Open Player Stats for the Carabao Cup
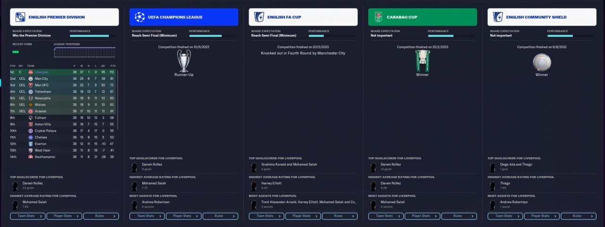 coord(423,216)
